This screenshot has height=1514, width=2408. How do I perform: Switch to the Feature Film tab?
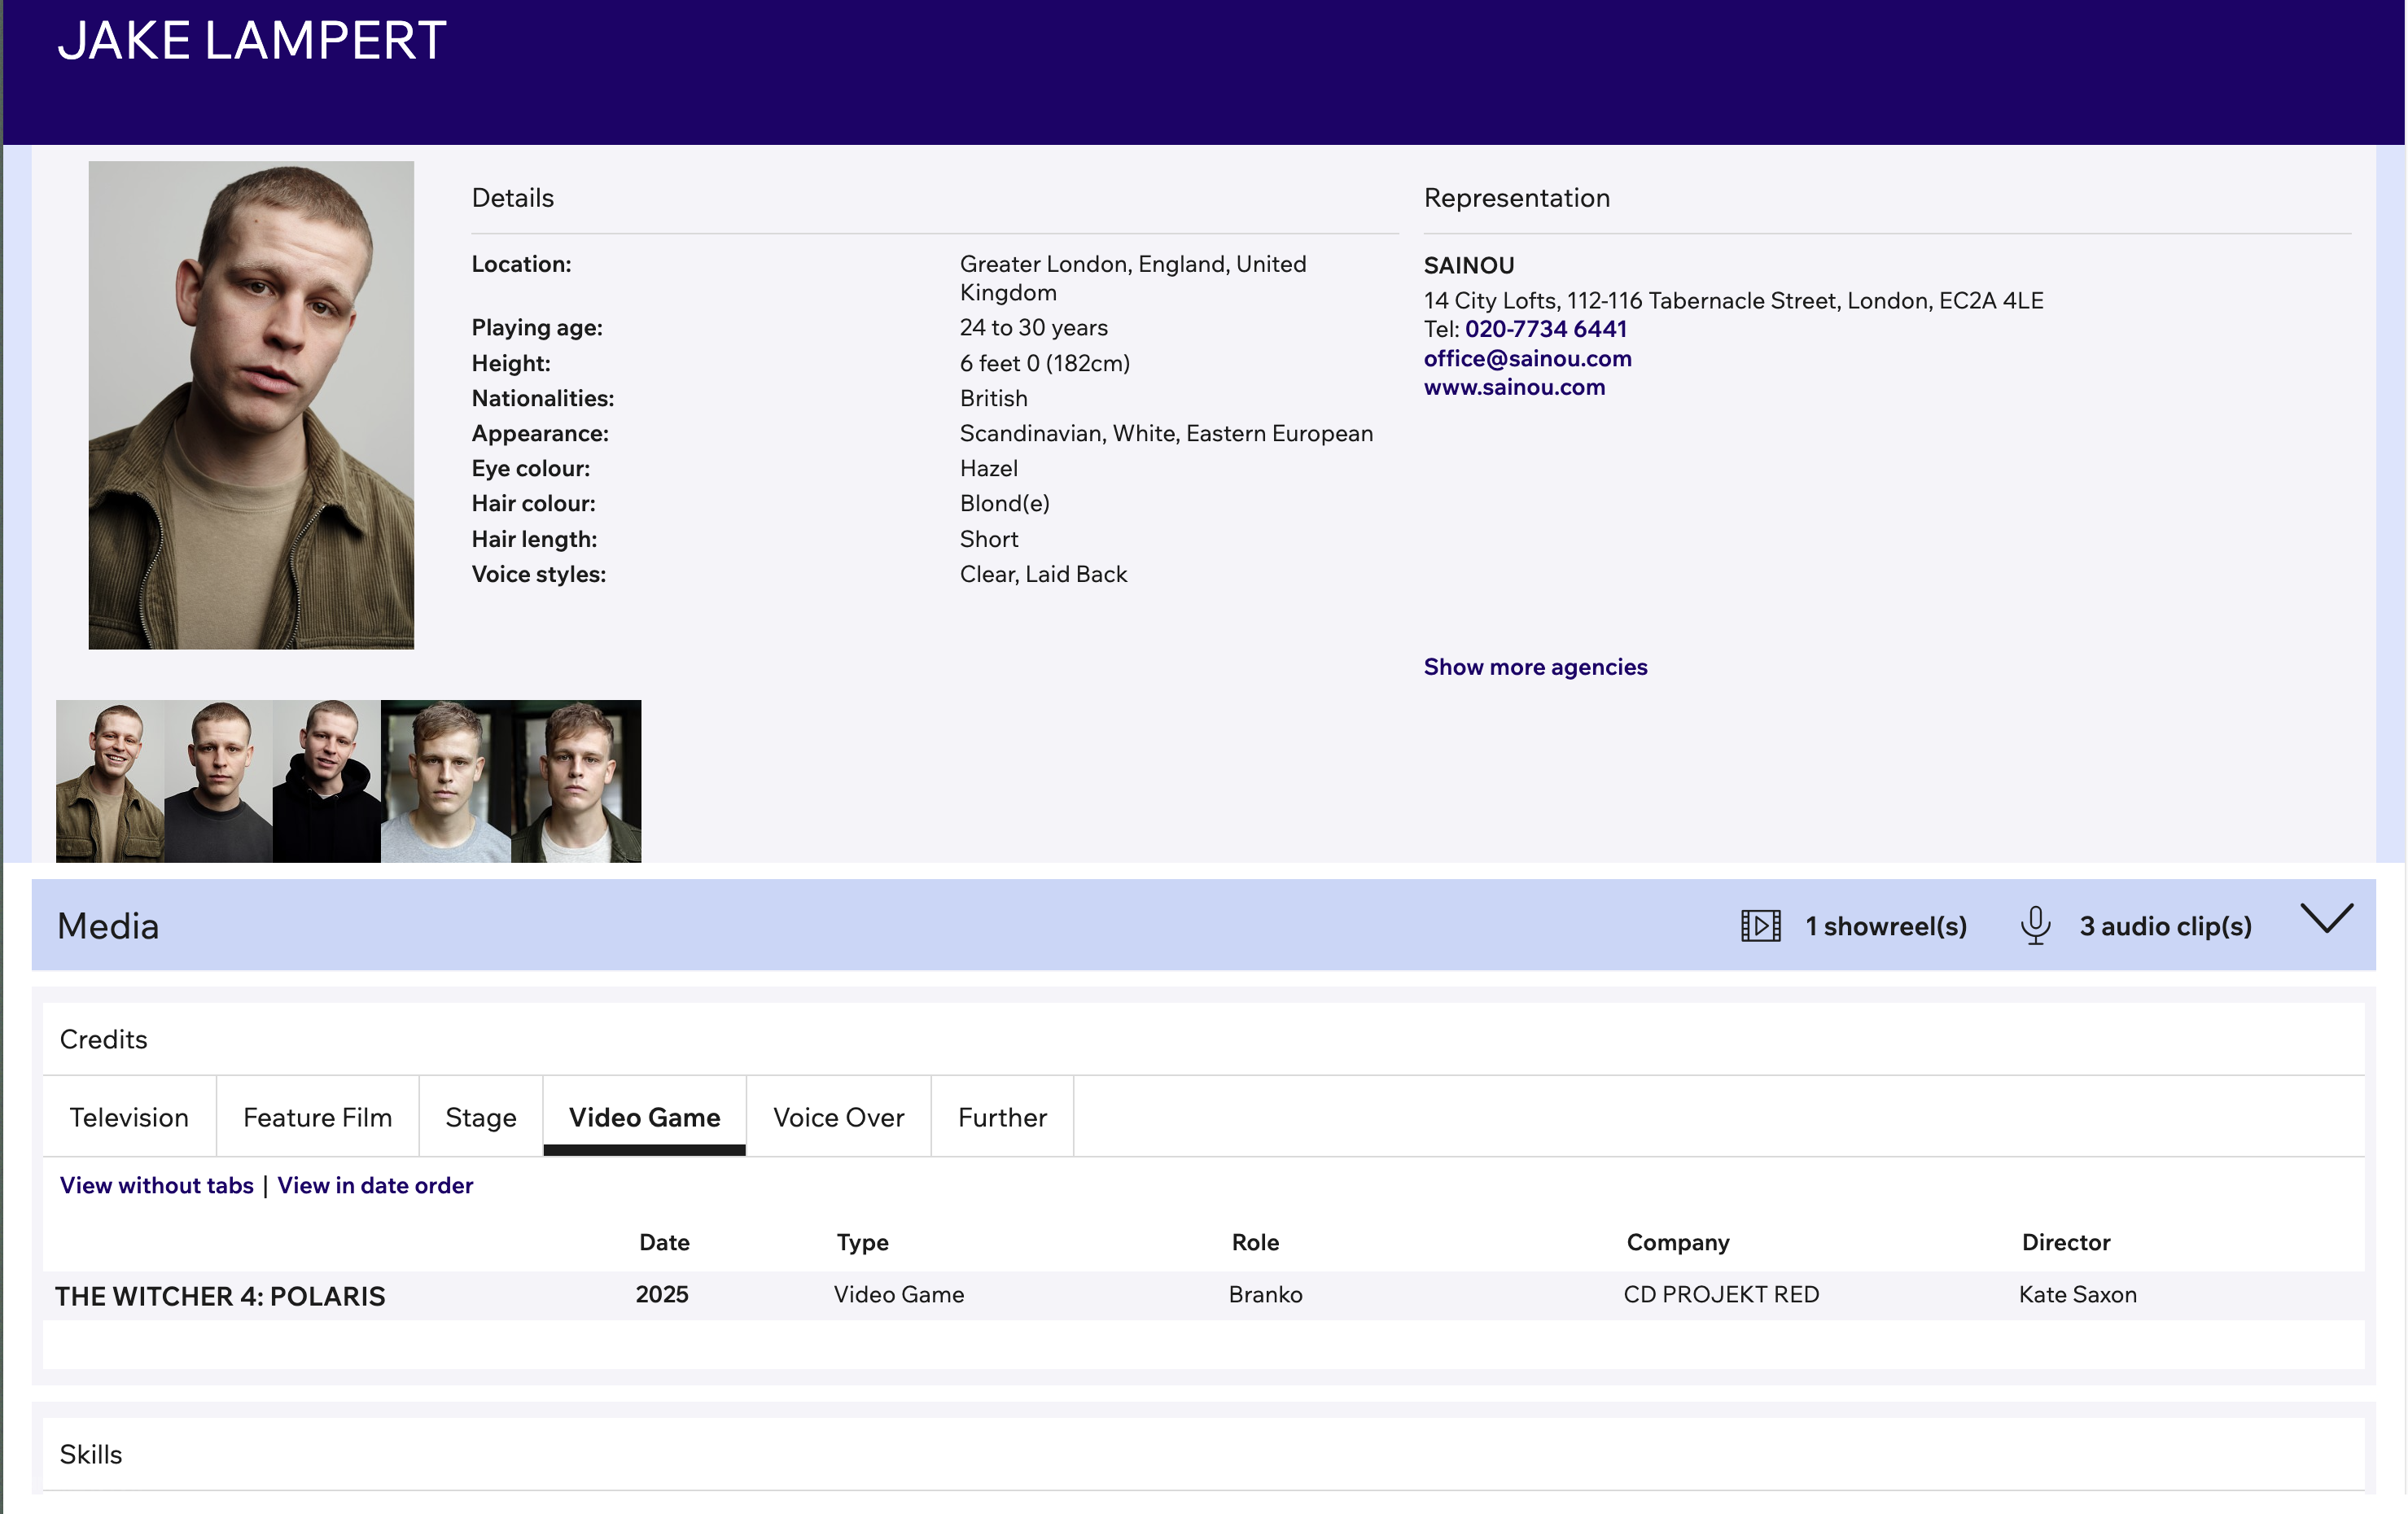pos(317,1117)
